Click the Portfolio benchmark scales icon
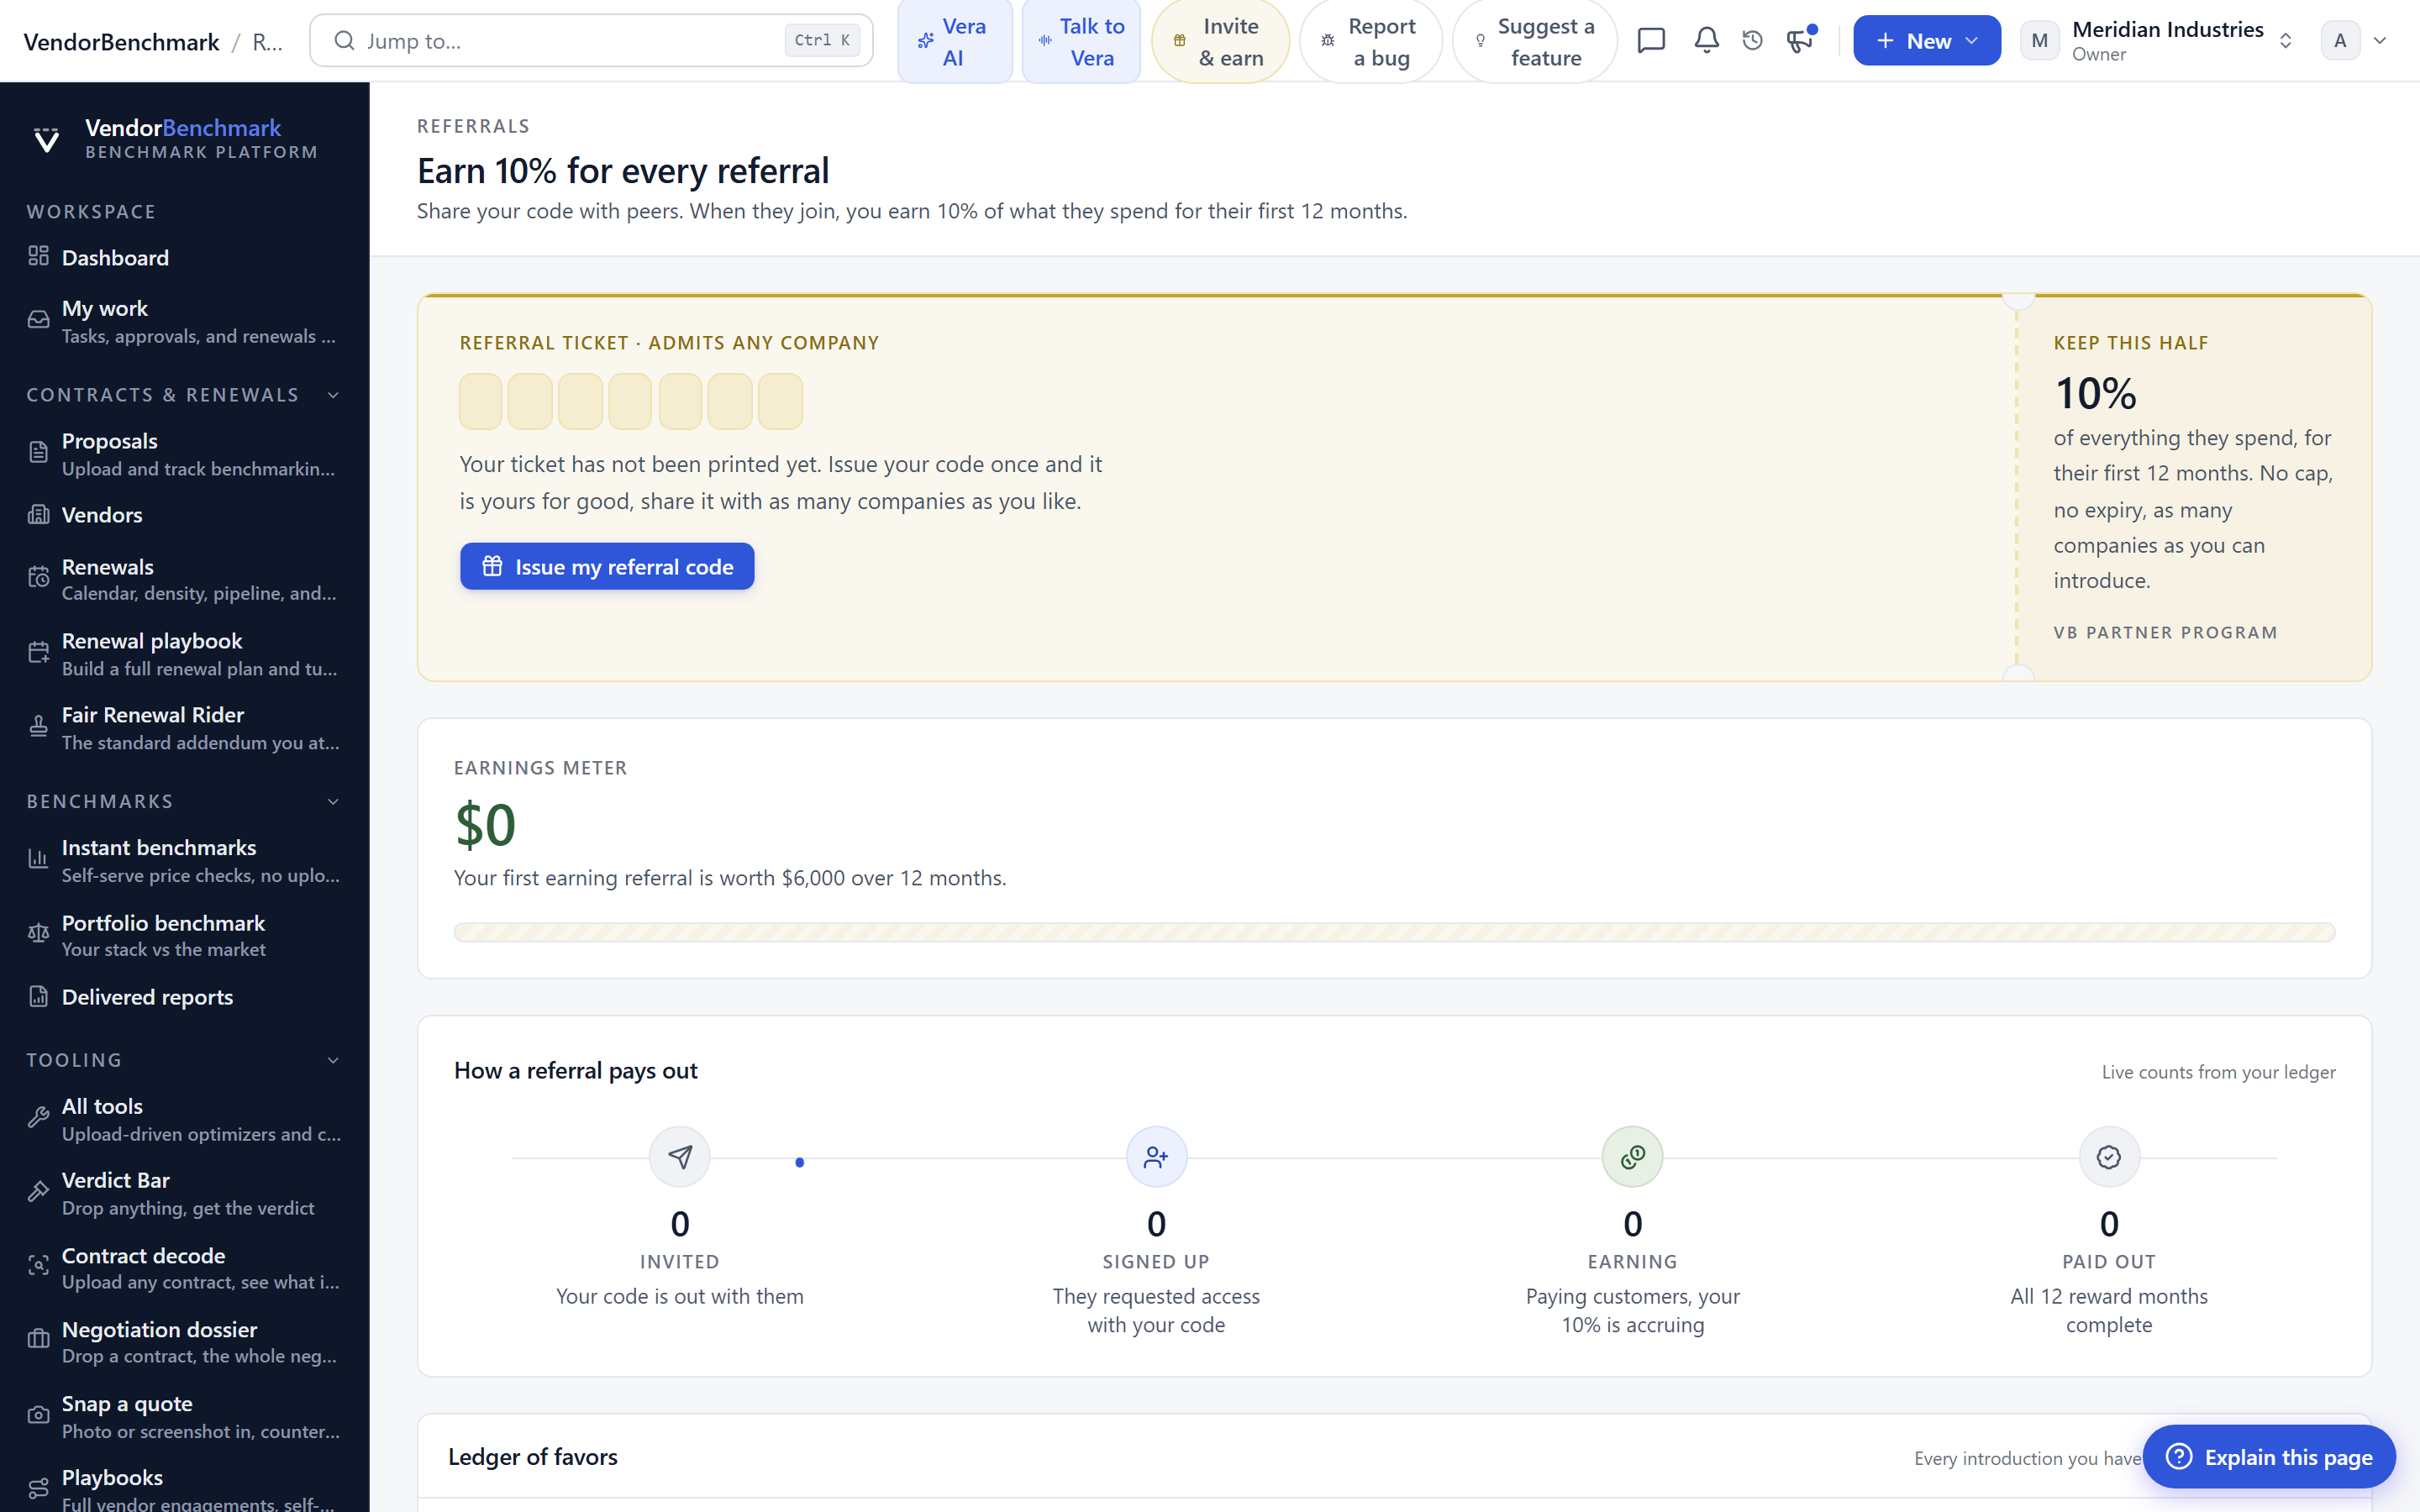 point(38,934)
